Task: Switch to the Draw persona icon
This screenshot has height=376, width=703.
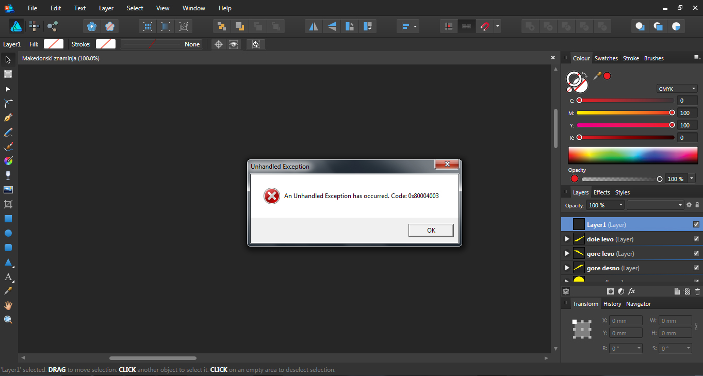Action: (x=16, y=26)
